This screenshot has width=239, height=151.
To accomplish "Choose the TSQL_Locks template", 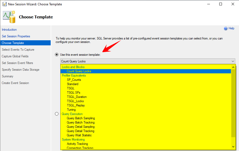I will (75, 101).
